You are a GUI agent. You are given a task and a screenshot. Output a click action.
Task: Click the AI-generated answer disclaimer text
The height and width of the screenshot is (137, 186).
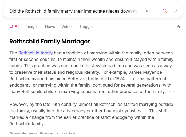(43, 133)
